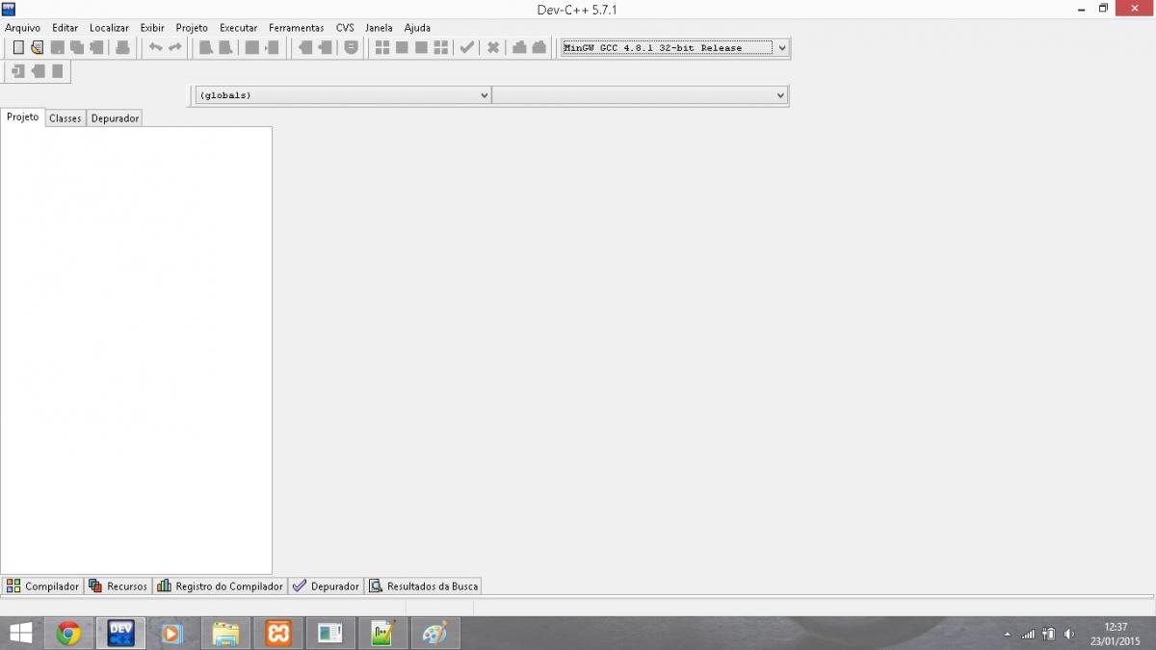Screen dimensions: 1156x650
Task: Open the Ajuda menu
Action: click(x=417, y=28)
